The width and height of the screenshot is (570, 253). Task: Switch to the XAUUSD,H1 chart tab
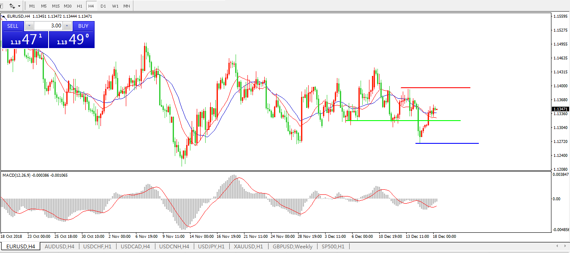(248, 247)
